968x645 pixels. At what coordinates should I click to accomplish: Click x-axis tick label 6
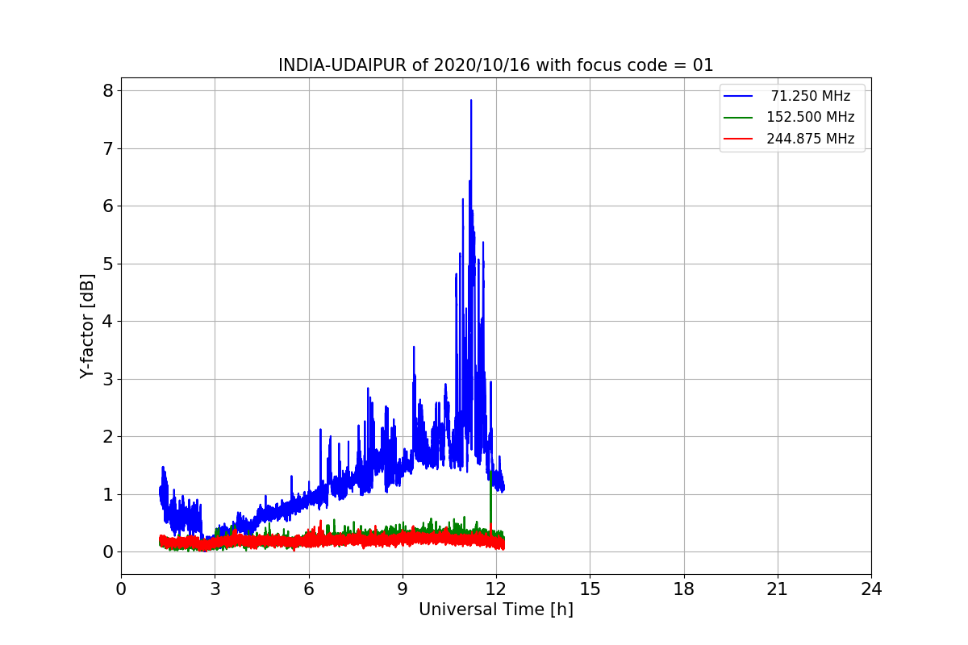pos(309,589)
